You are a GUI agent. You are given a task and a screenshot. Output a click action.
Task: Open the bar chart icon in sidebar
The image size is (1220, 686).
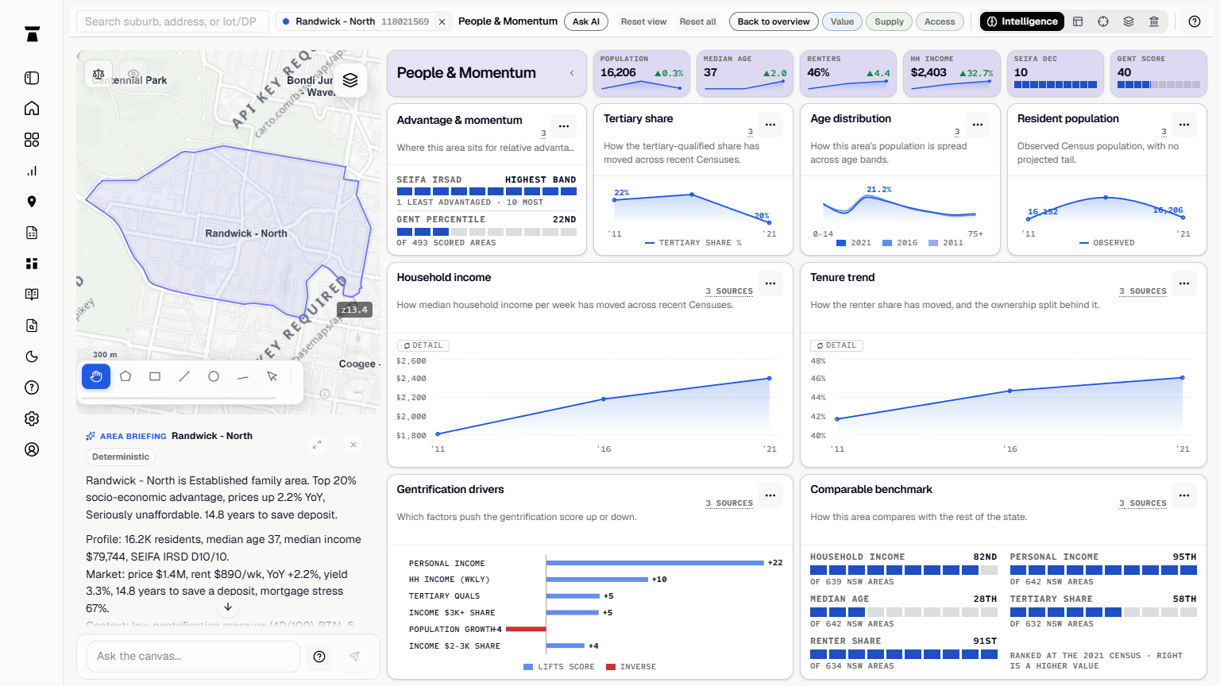(32, 171)
